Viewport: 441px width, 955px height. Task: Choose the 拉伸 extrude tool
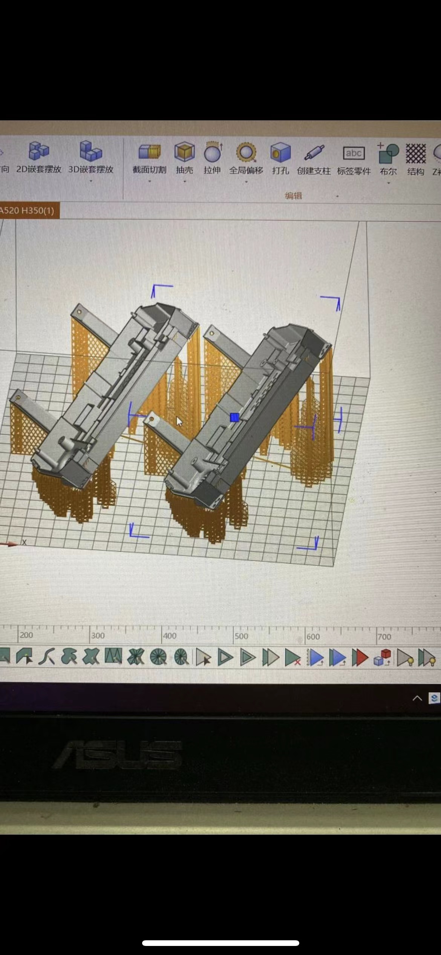212,158
